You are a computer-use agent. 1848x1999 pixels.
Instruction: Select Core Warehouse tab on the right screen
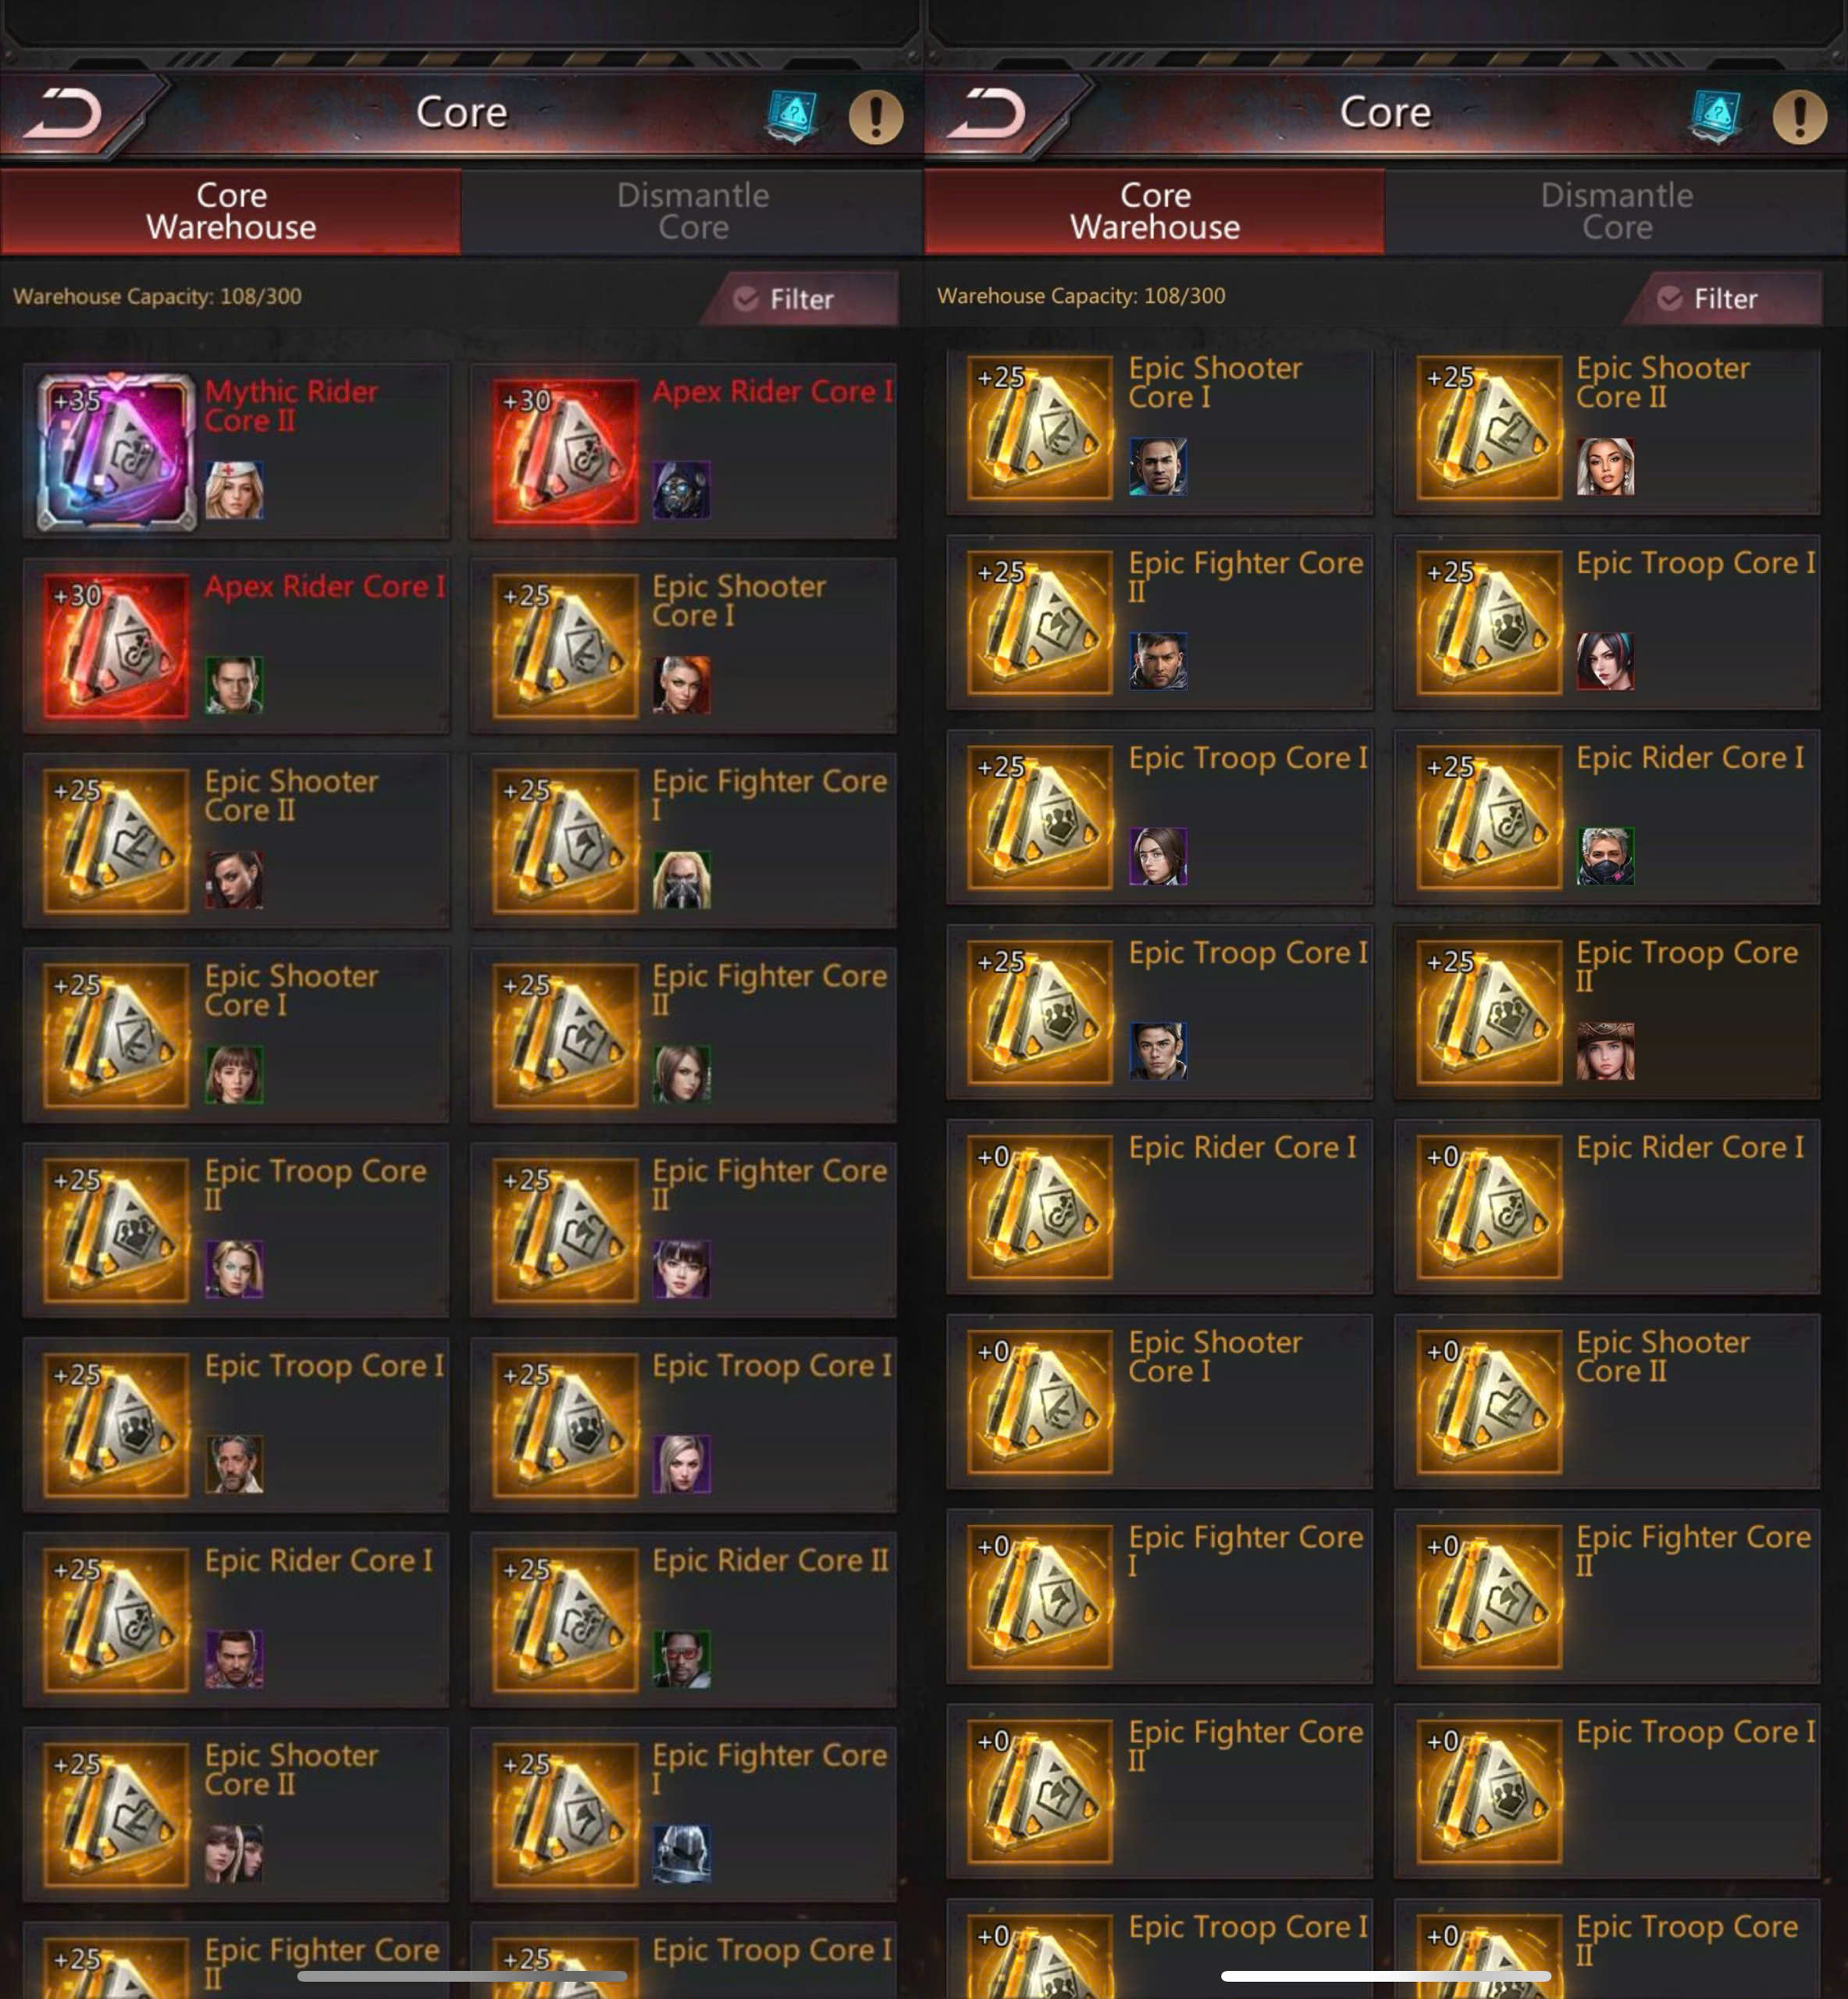click(1155, 211)
